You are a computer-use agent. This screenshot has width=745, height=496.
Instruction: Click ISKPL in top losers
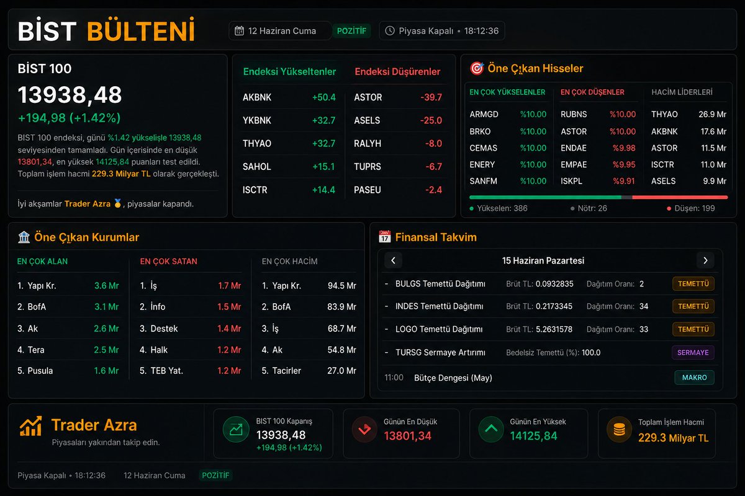[572, 181]
